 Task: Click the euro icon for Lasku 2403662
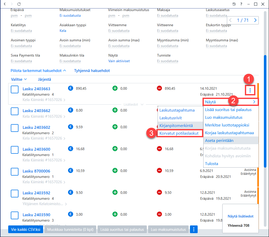click(71, 110)
